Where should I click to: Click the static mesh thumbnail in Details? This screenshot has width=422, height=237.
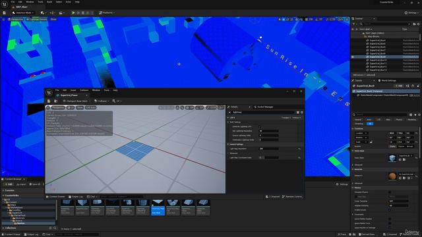(392, 158)
